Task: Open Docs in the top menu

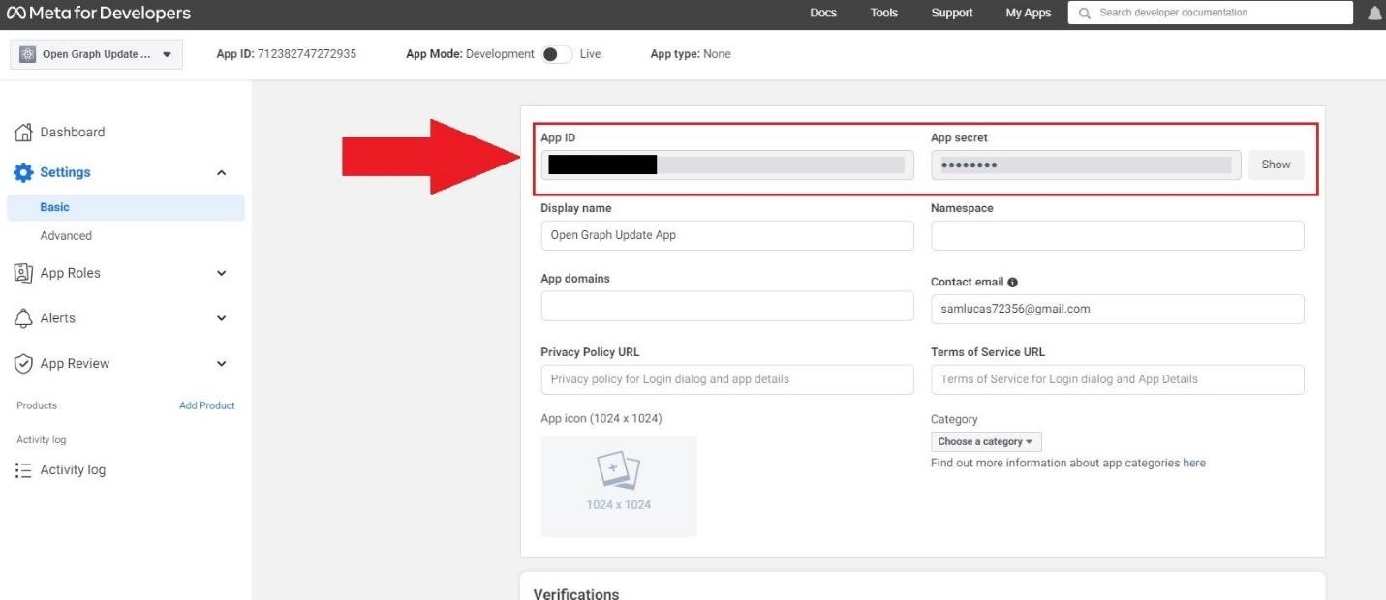Action: 823,13
